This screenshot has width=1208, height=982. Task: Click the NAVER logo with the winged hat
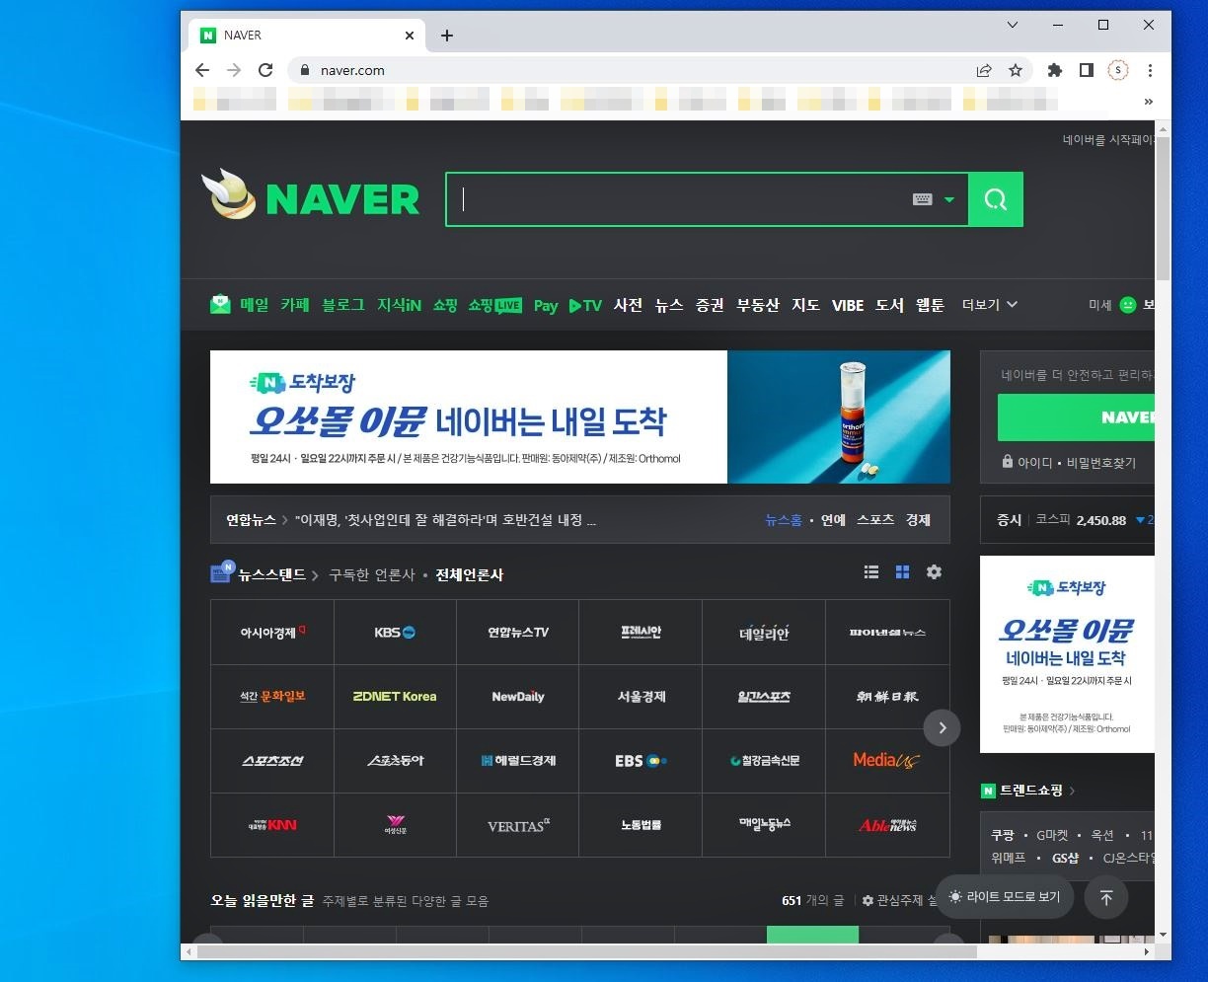[x=311, y=195]
